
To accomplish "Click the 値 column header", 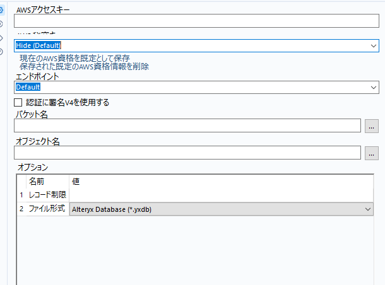I will click(222, 182).
